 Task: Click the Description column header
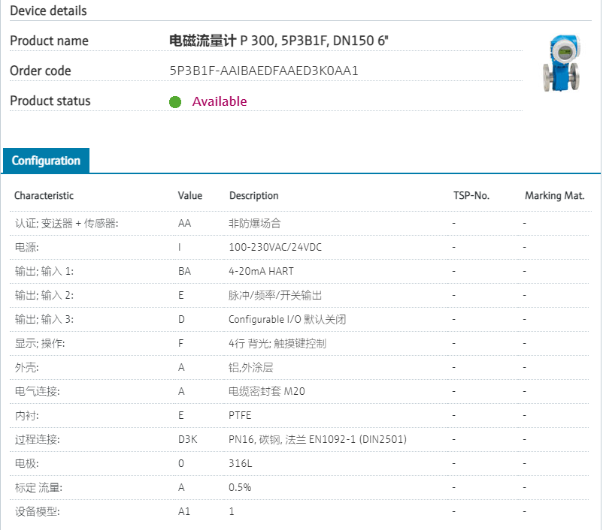tap(253, 196)
